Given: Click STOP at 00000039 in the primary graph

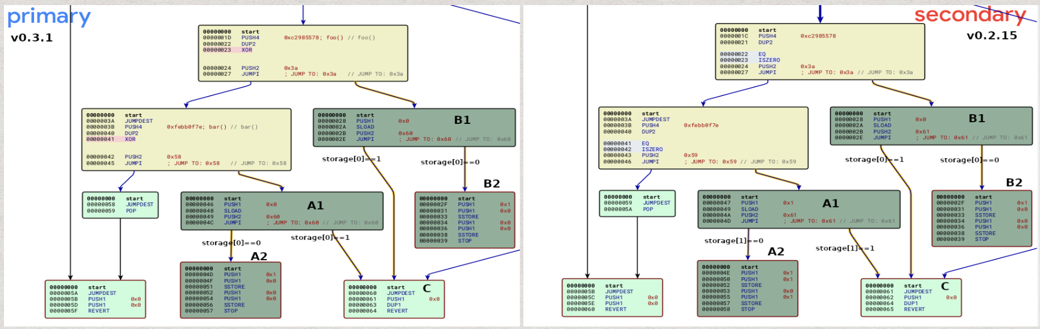Looking at the screenshot, I should (445, 241).
